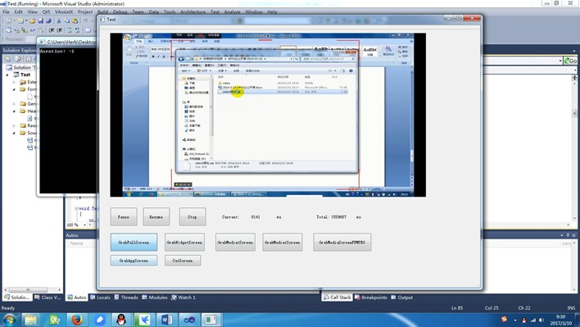Open the 100 % zoom dropdown
Screen dimensions: 580x327
click(x=84, y=225)
